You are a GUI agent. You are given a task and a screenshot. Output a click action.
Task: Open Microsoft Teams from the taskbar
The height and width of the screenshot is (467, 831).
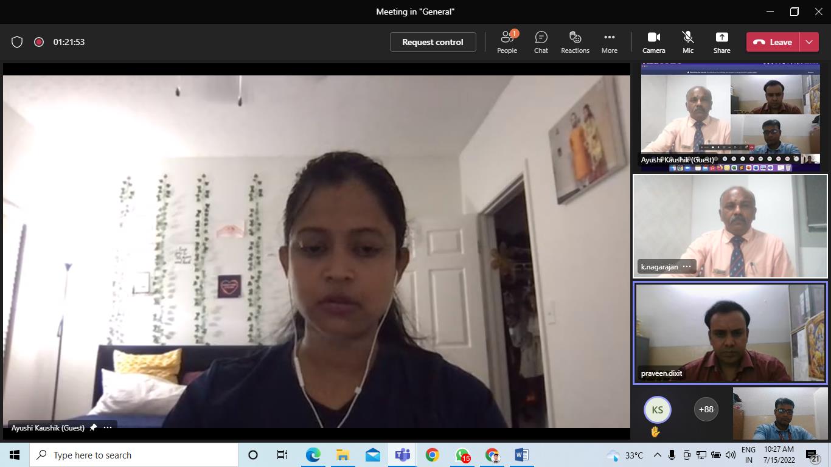(402, 455)
